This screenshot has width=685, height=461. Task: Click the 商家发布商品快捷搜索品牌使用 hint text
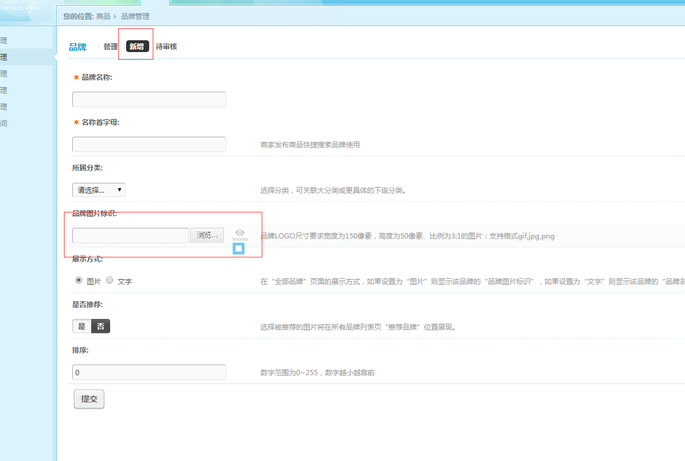[x=310, y=145]
